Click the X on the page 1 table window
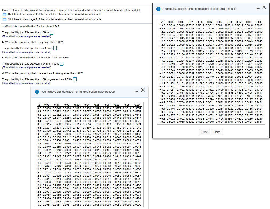The height and width of the screenshot is (209, 270). [x=264, y=7]
